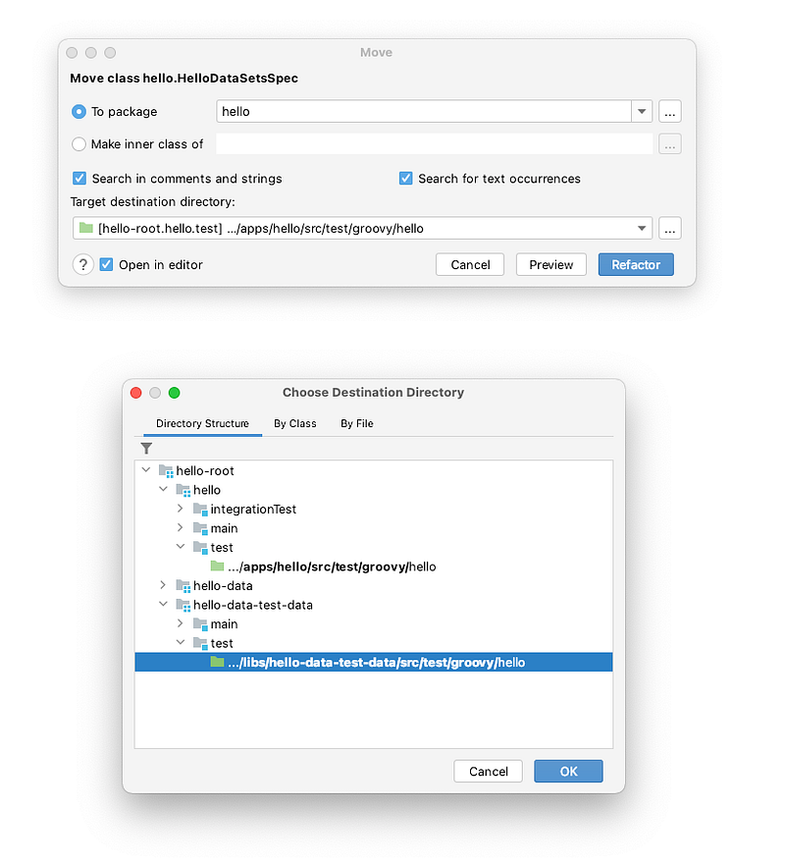Uncheck Search for text occurrences
Screen dimensions: 785x865
click(x=405, y=178)
